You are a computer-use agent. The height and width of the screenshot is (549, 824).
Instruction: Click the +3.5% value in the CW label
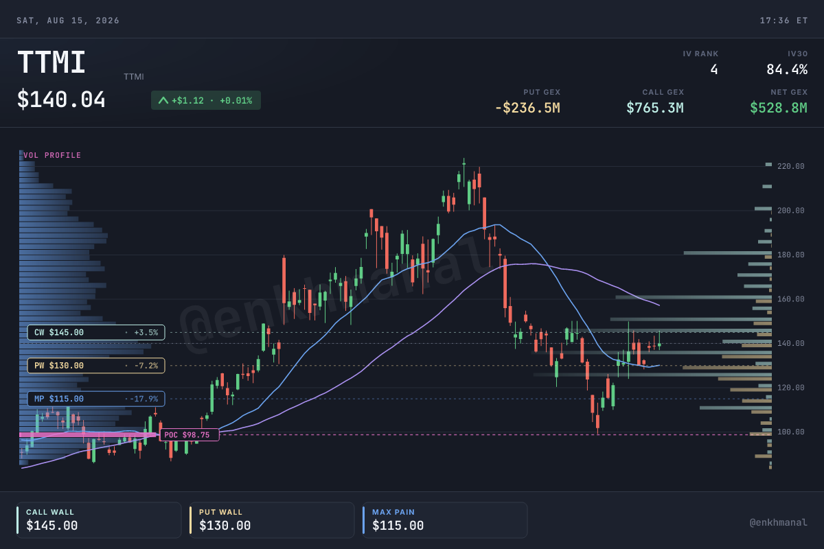pos(145,332)
